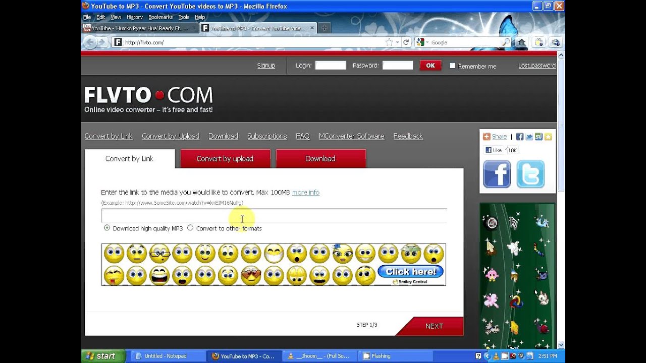
Task: Select Download high quality MP3 option
Action: pyautogui.click(x=107, y=228)
